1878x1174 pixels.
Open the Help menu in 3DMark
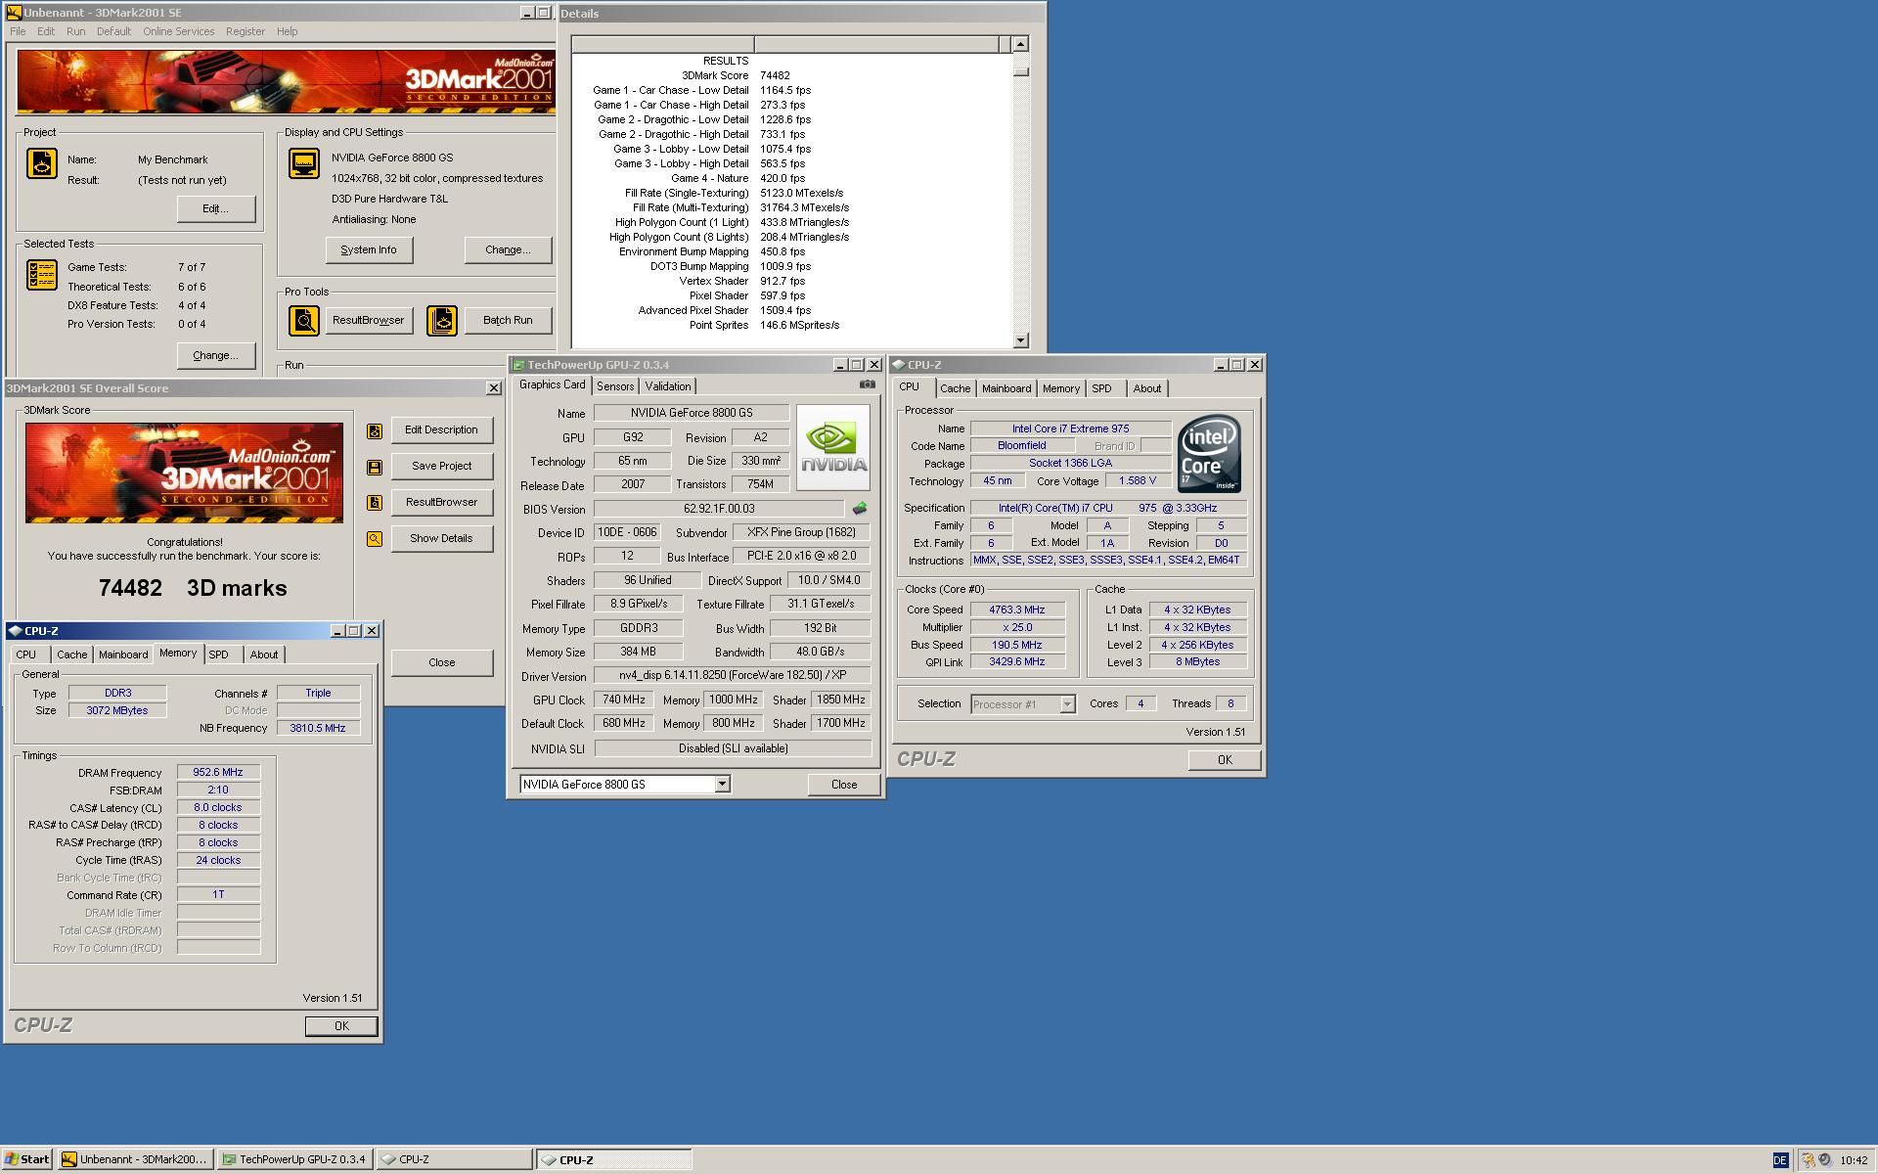click(x=287, y=31)
